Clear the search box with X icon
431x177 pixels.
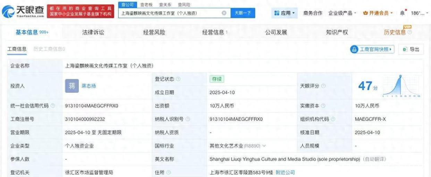[224, 13]
